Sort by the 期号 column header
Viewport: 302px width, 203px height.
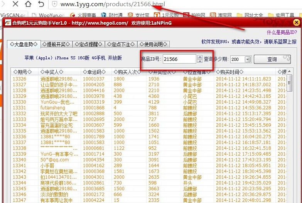tap(25, 72)
